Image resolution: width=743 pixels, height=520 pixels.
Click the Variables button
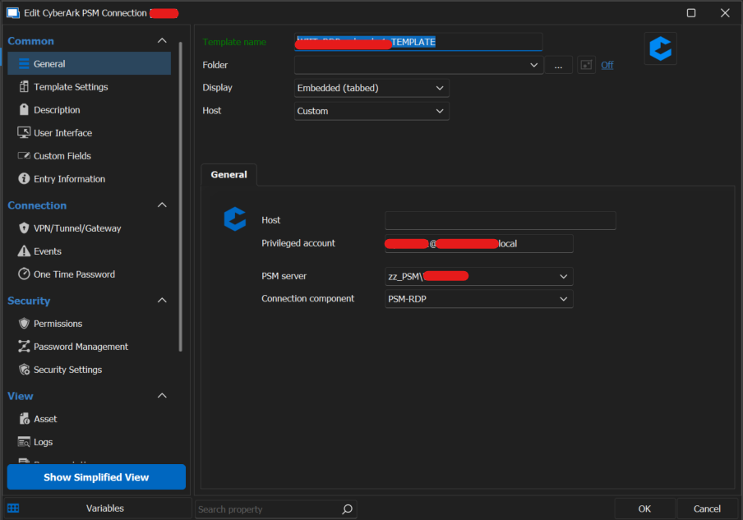point(97,508)
